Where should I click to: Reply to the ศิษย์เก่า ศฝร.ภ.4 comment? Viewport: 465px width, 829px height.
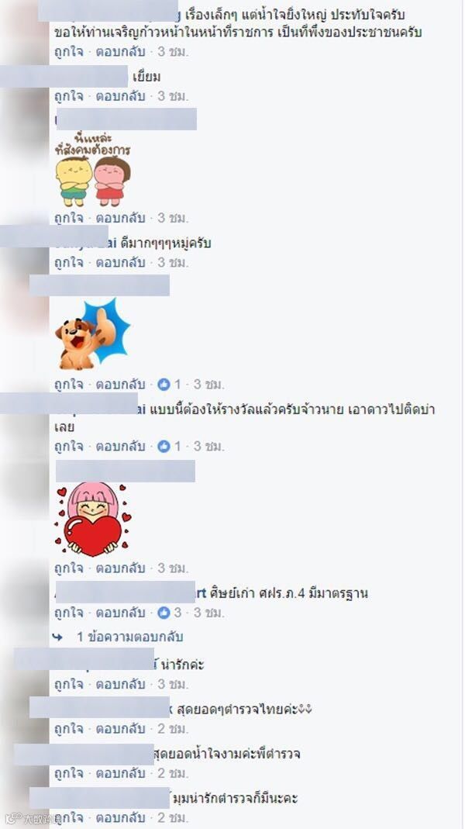120,613
